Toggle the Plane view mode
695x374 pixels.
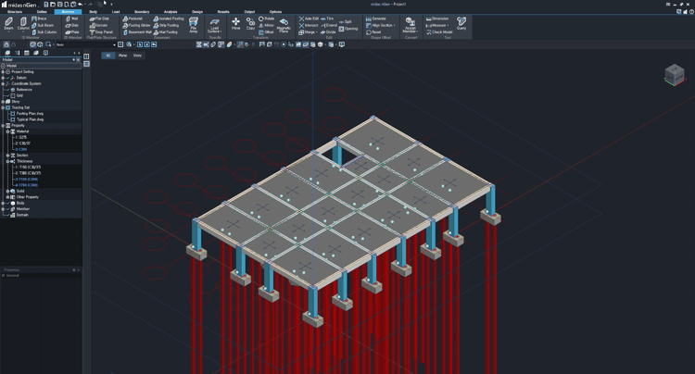122,56
